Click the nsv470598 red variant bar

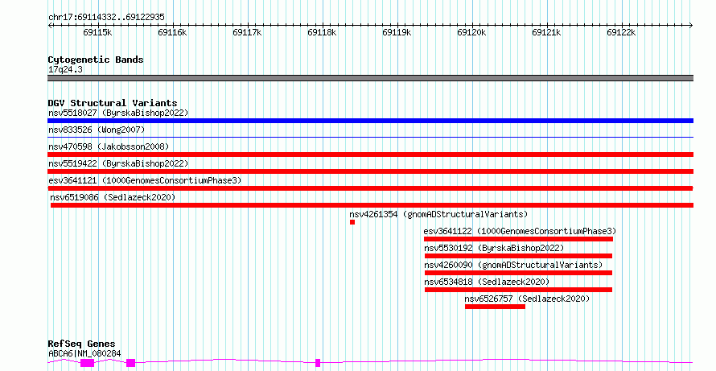(x=370, y=155)
